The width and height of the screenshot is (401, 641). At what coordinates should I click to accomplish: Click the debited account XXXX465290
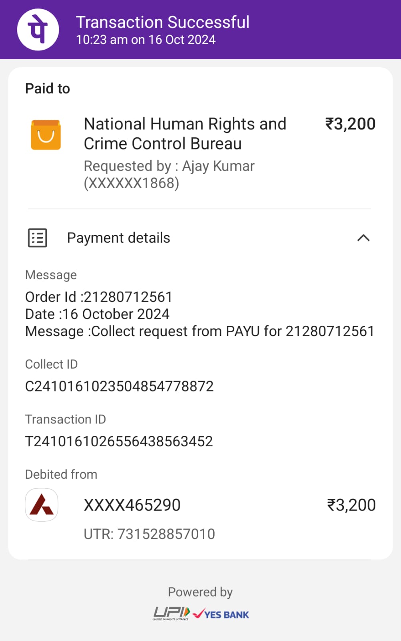point(132,505)
